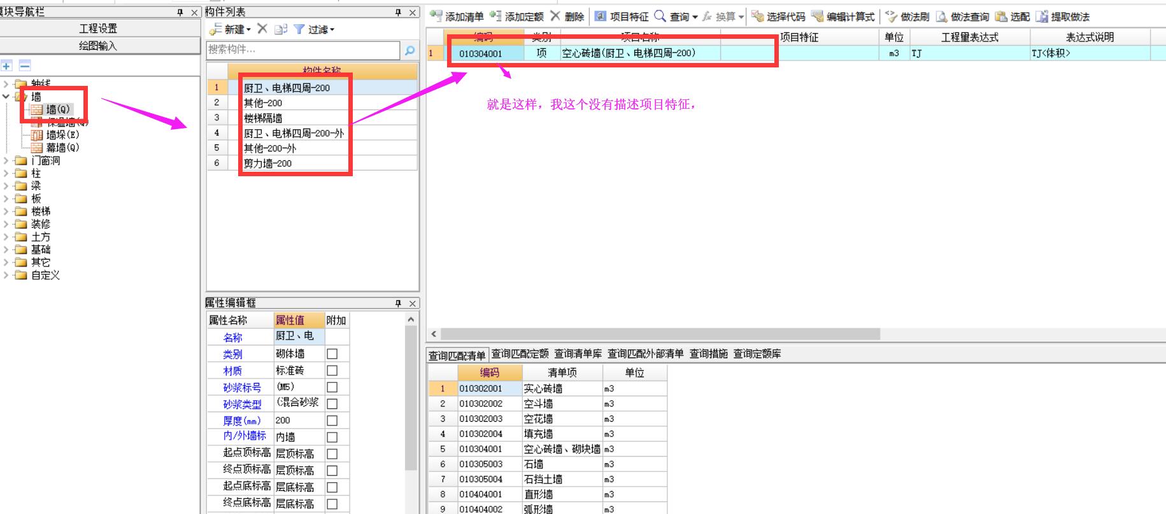Click the 过滤 funnel icon
Screen dimensions: 1166x514
[299, 29]
